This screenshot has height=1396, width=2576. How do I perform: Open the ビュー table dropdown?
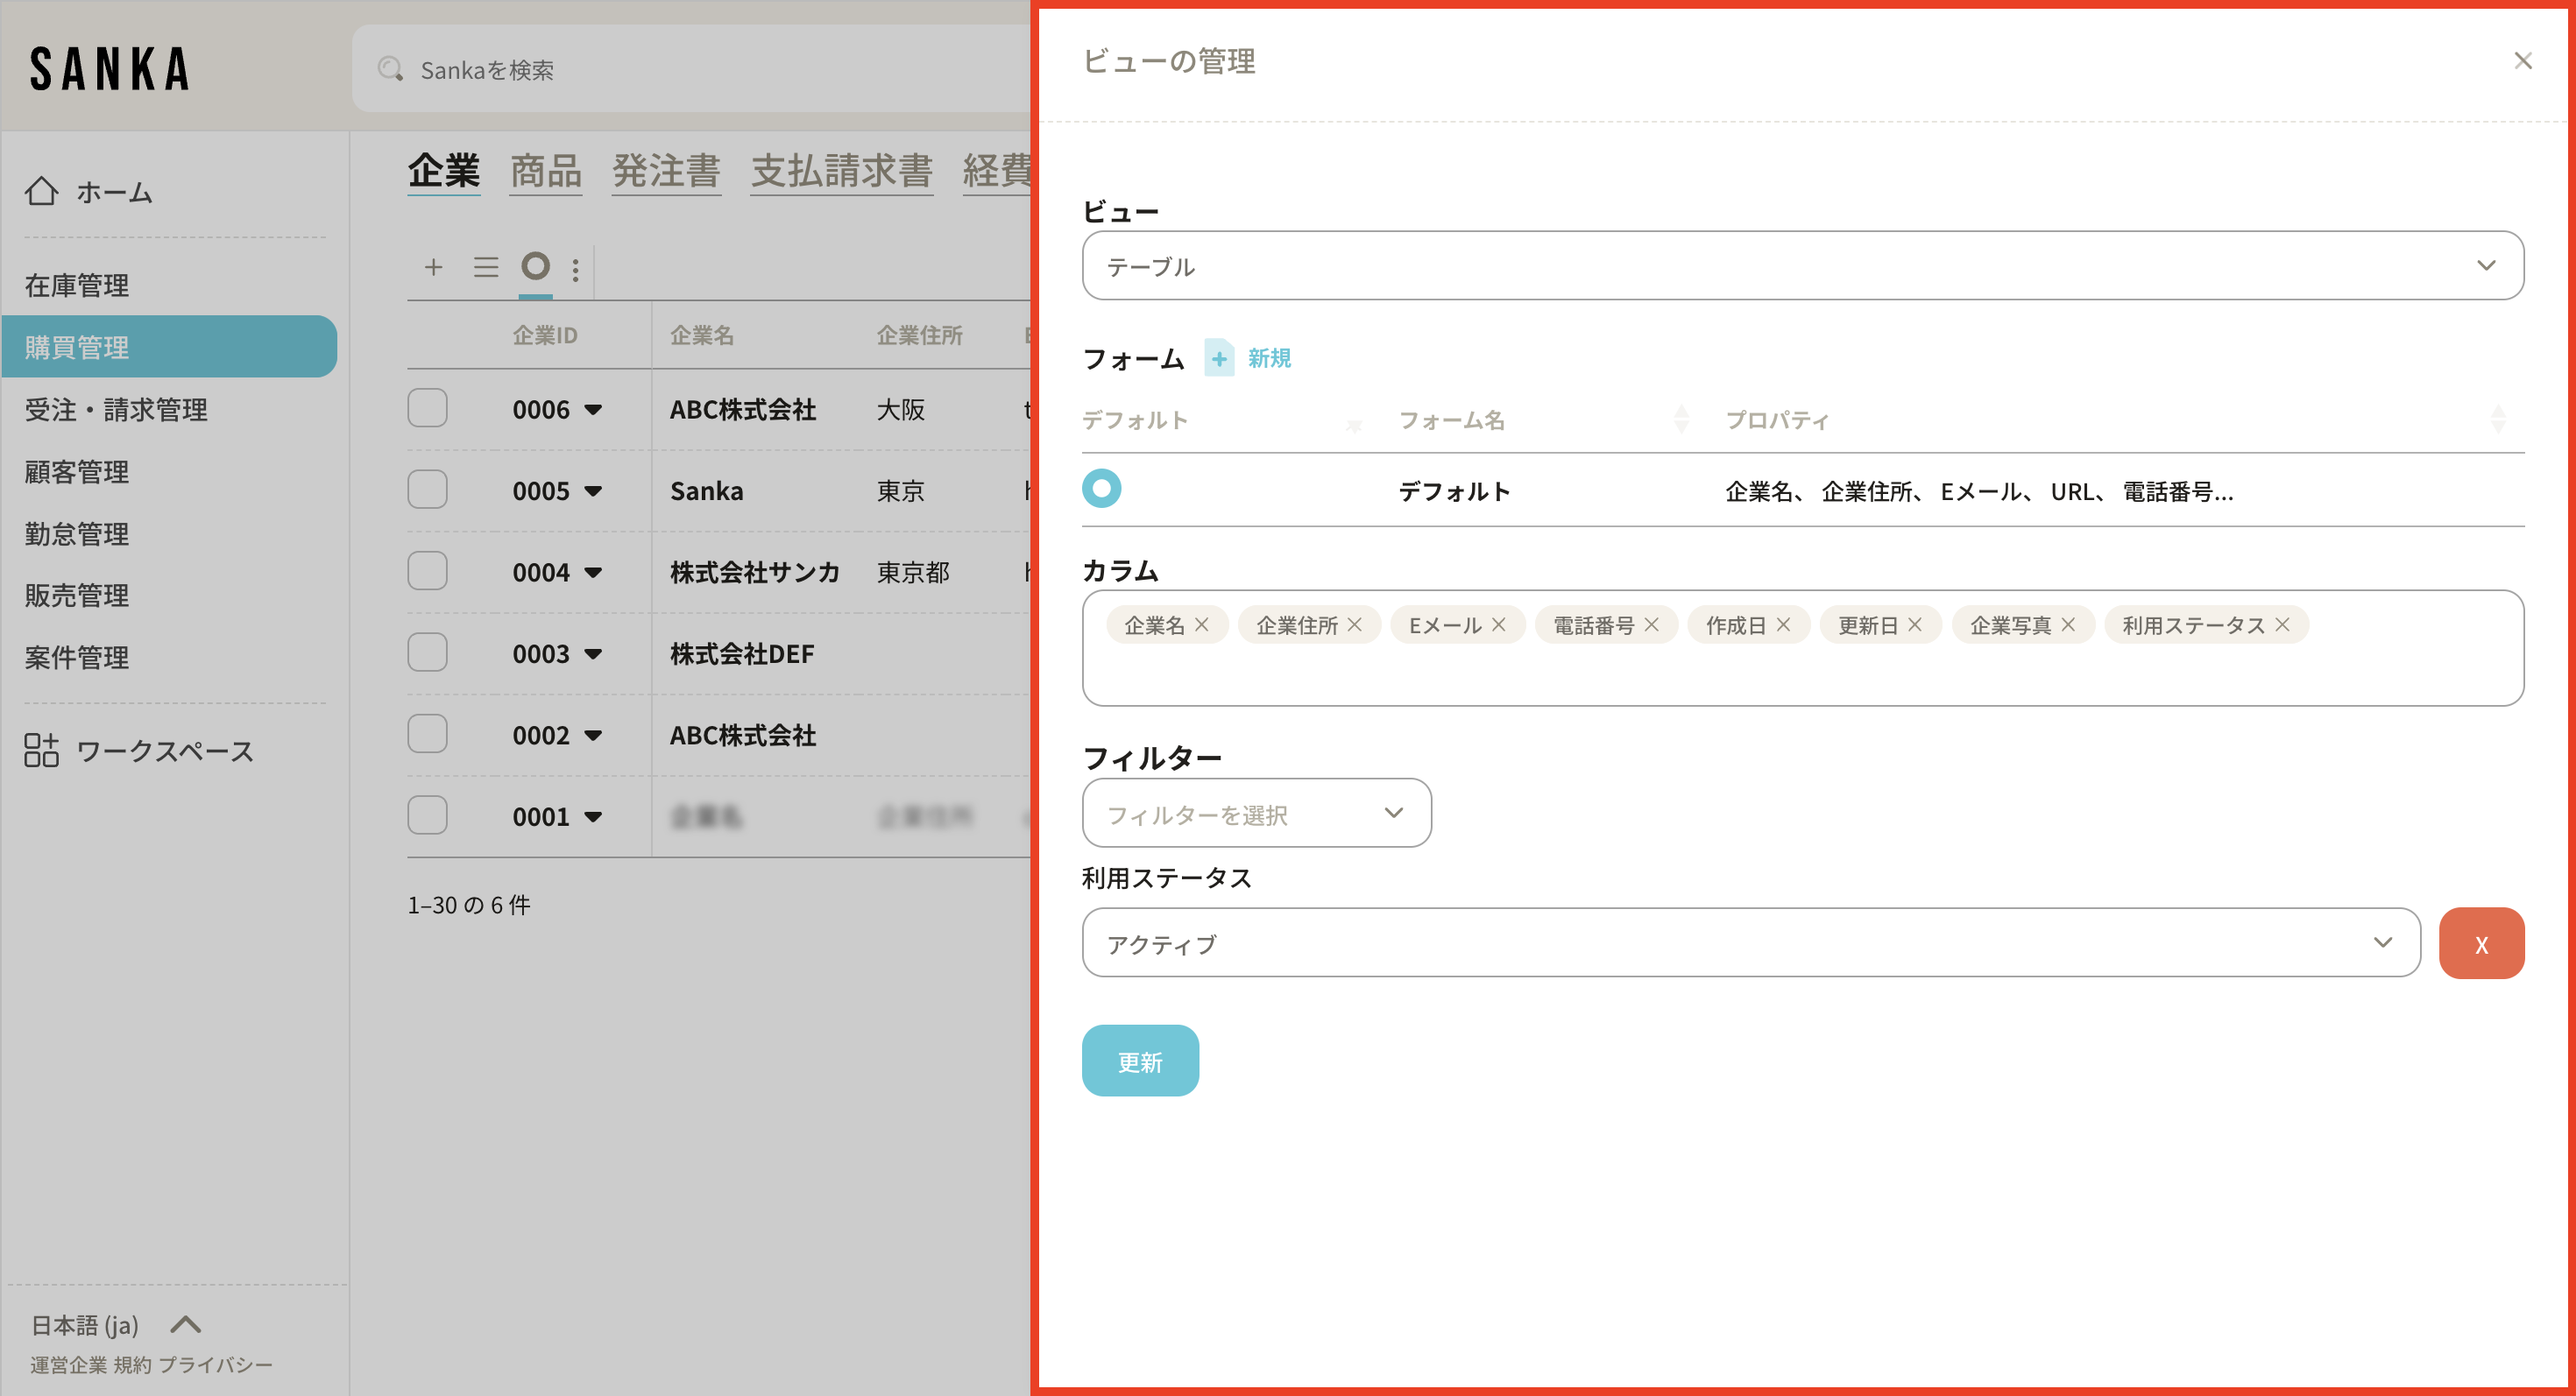coord(1801,266)
